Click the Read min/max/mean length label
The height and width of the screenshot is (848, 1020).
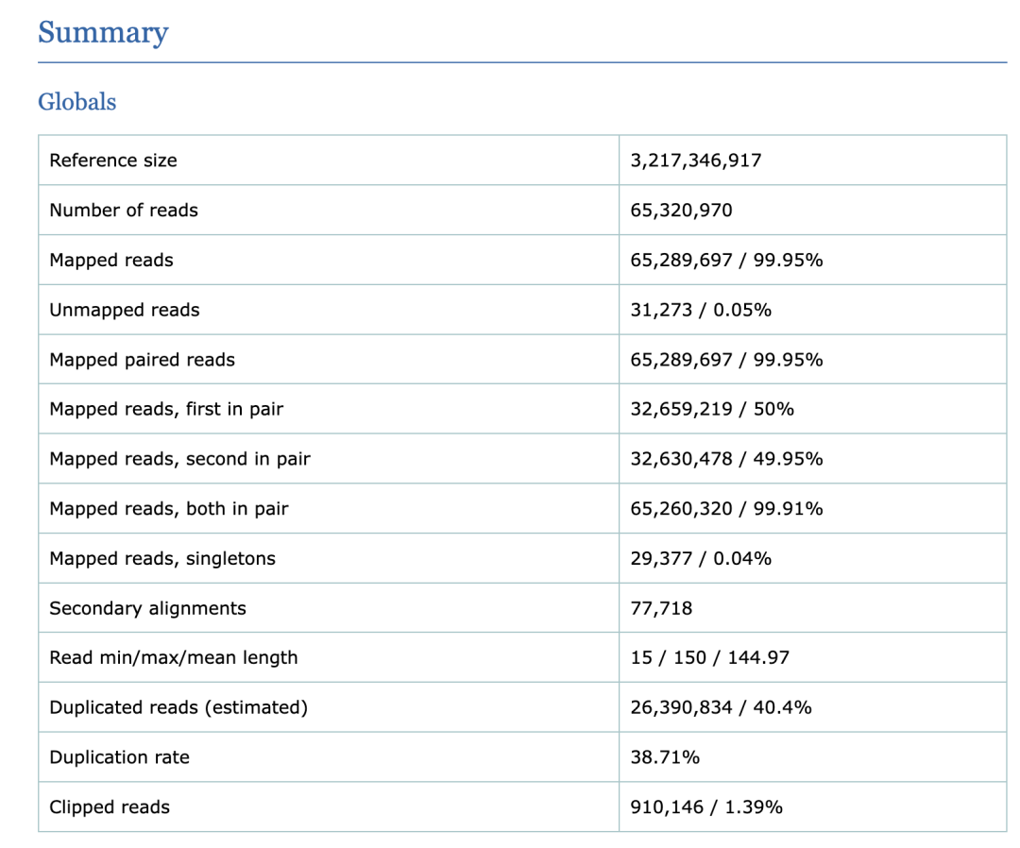click(x=174, y=658)
